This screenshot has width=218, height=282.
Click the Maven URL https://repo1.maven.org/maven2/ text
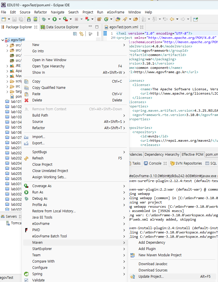(181, 141)
